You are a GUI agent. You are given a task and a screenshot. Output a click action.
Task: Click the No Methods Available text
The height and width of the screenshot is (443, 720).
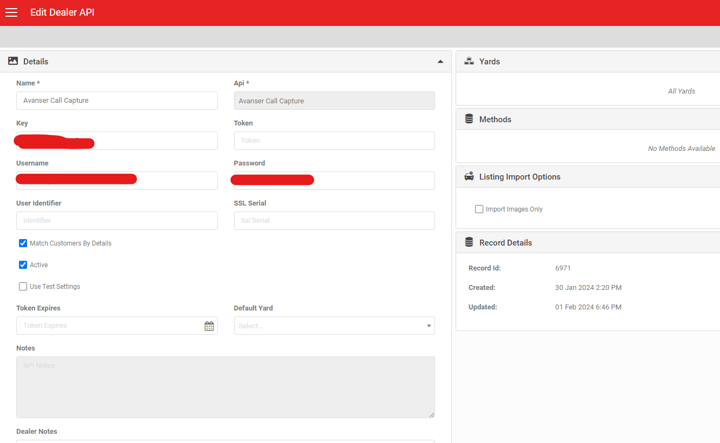click(682, 148)
